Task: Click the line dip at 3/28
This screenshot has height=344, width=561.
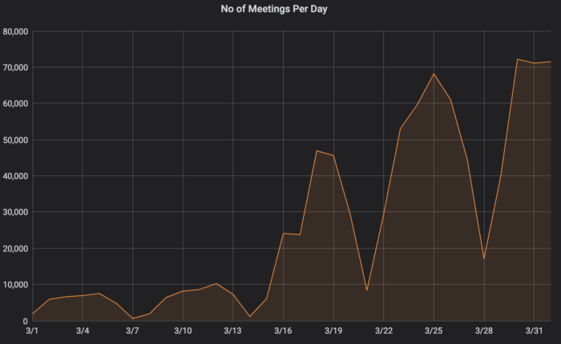Action: pyautogui.click(x=483, y=258)
